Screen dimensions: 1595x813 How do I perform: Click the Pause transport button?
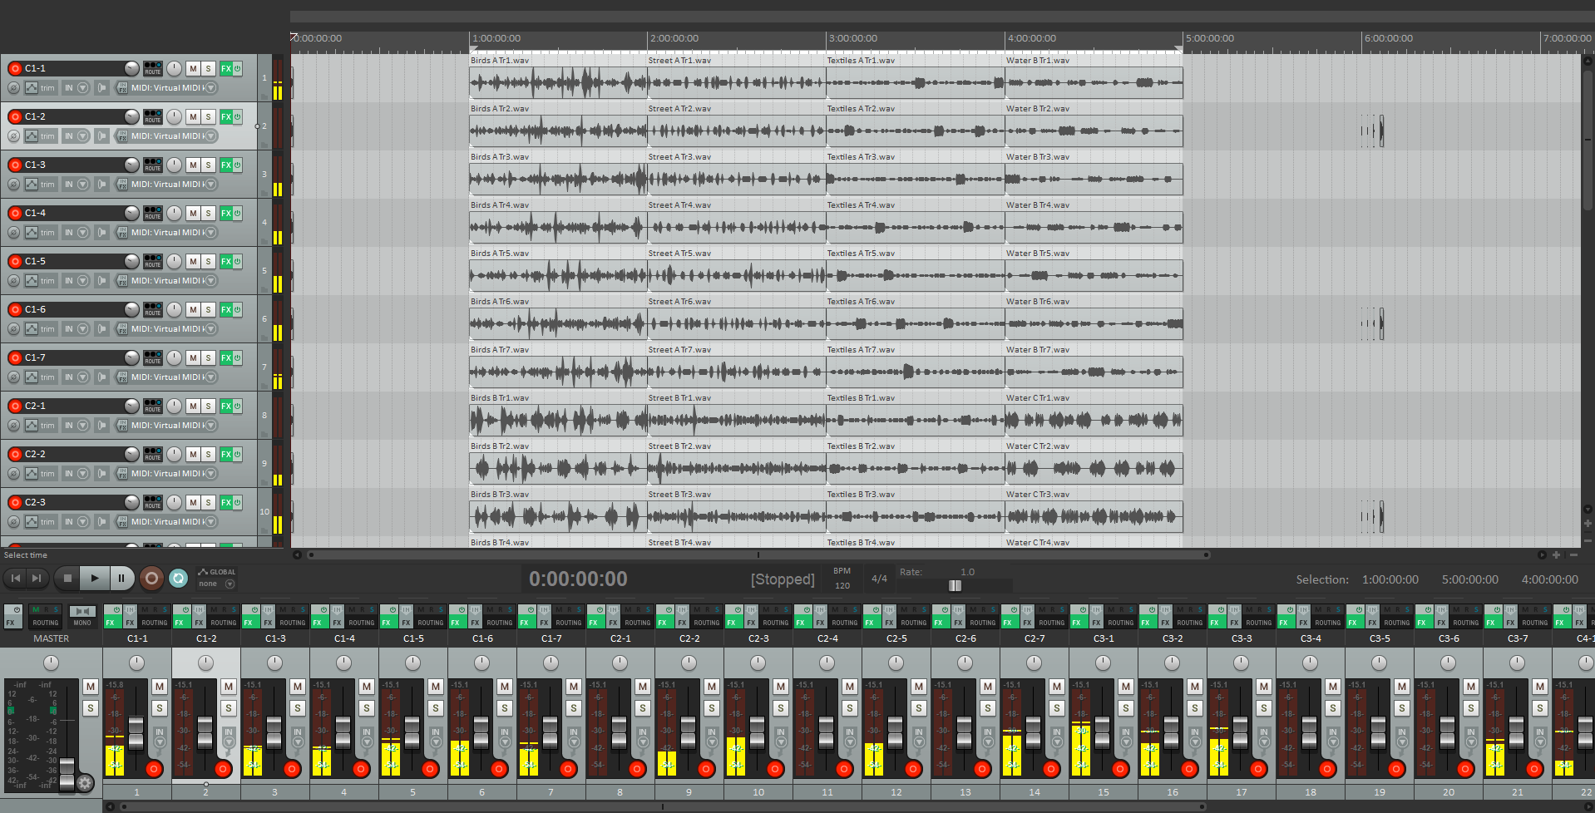(121, 578)
